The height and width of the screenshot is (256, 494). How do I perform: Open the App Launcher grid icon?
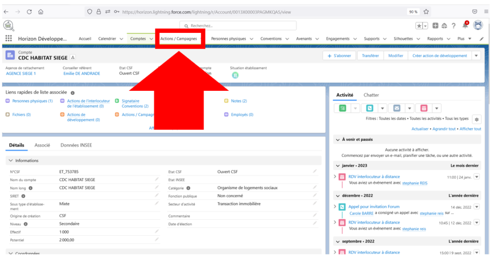9,39
